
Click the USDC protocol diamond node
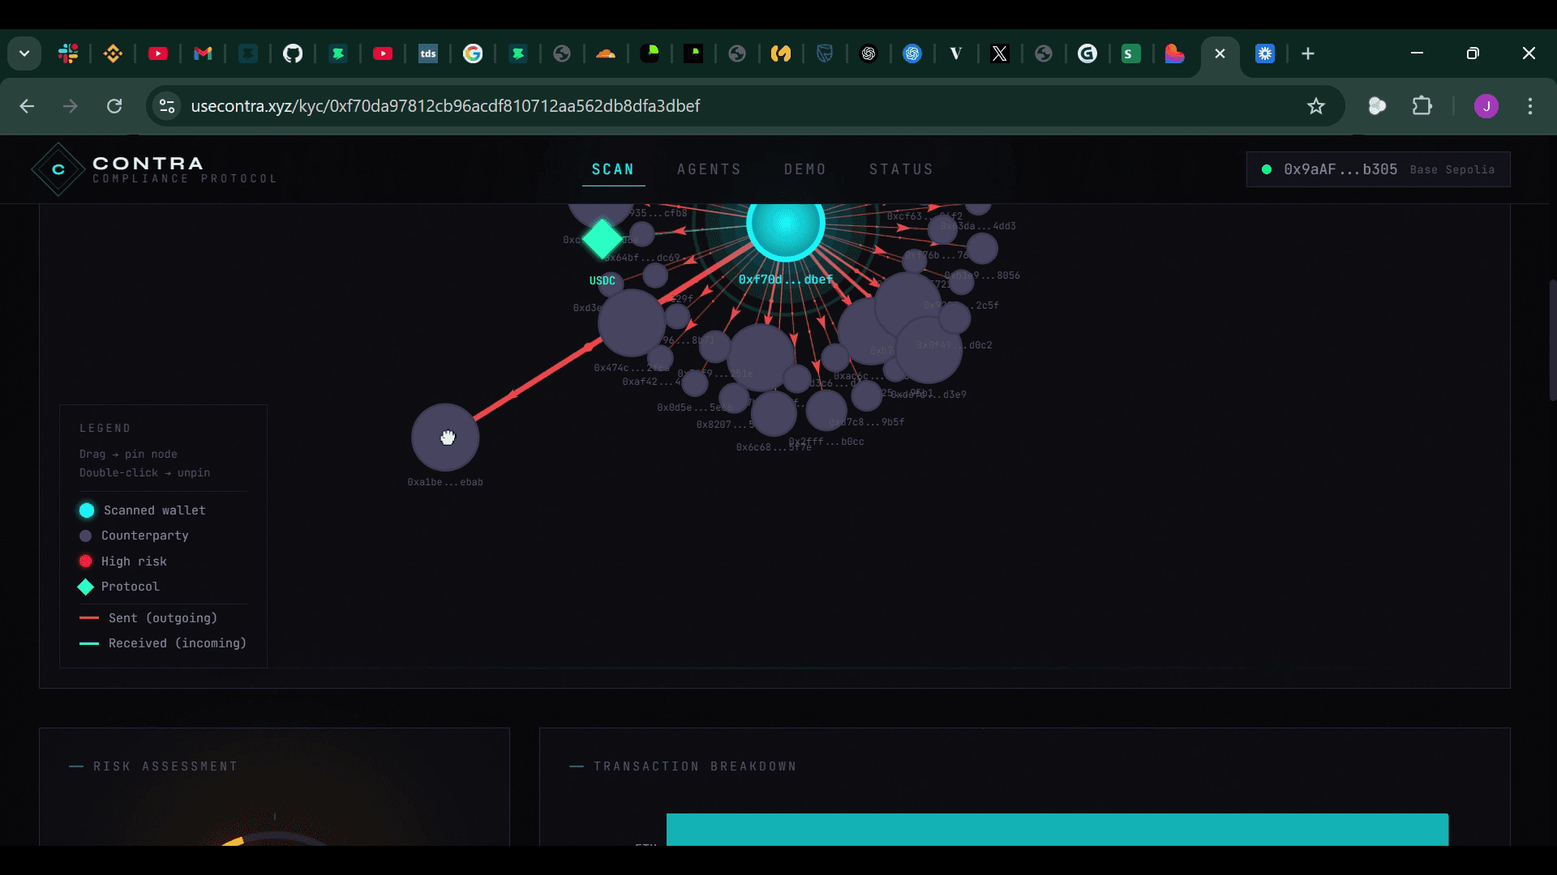[x=603, y=239]
